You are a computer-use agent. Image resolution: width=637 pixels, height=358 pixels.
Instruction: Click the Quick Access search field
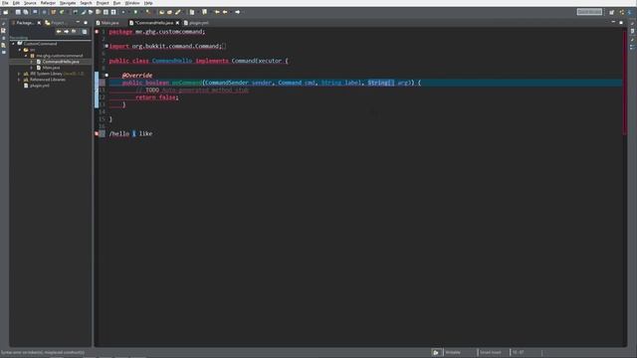point(589,12)
